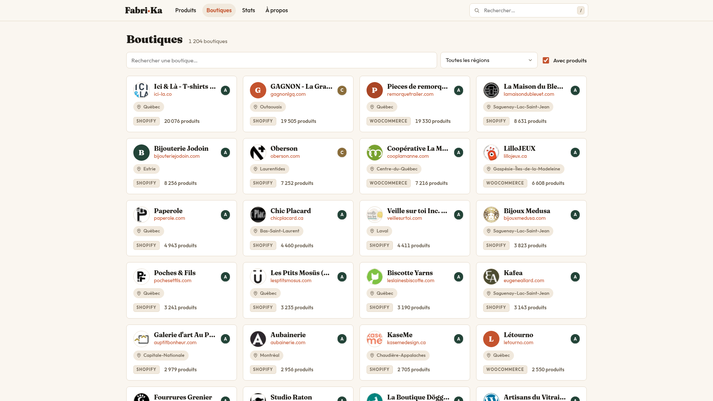Open the Paperole store title
Screen dimensions: 713x401
pyautogui.click(x=168, y=211)
